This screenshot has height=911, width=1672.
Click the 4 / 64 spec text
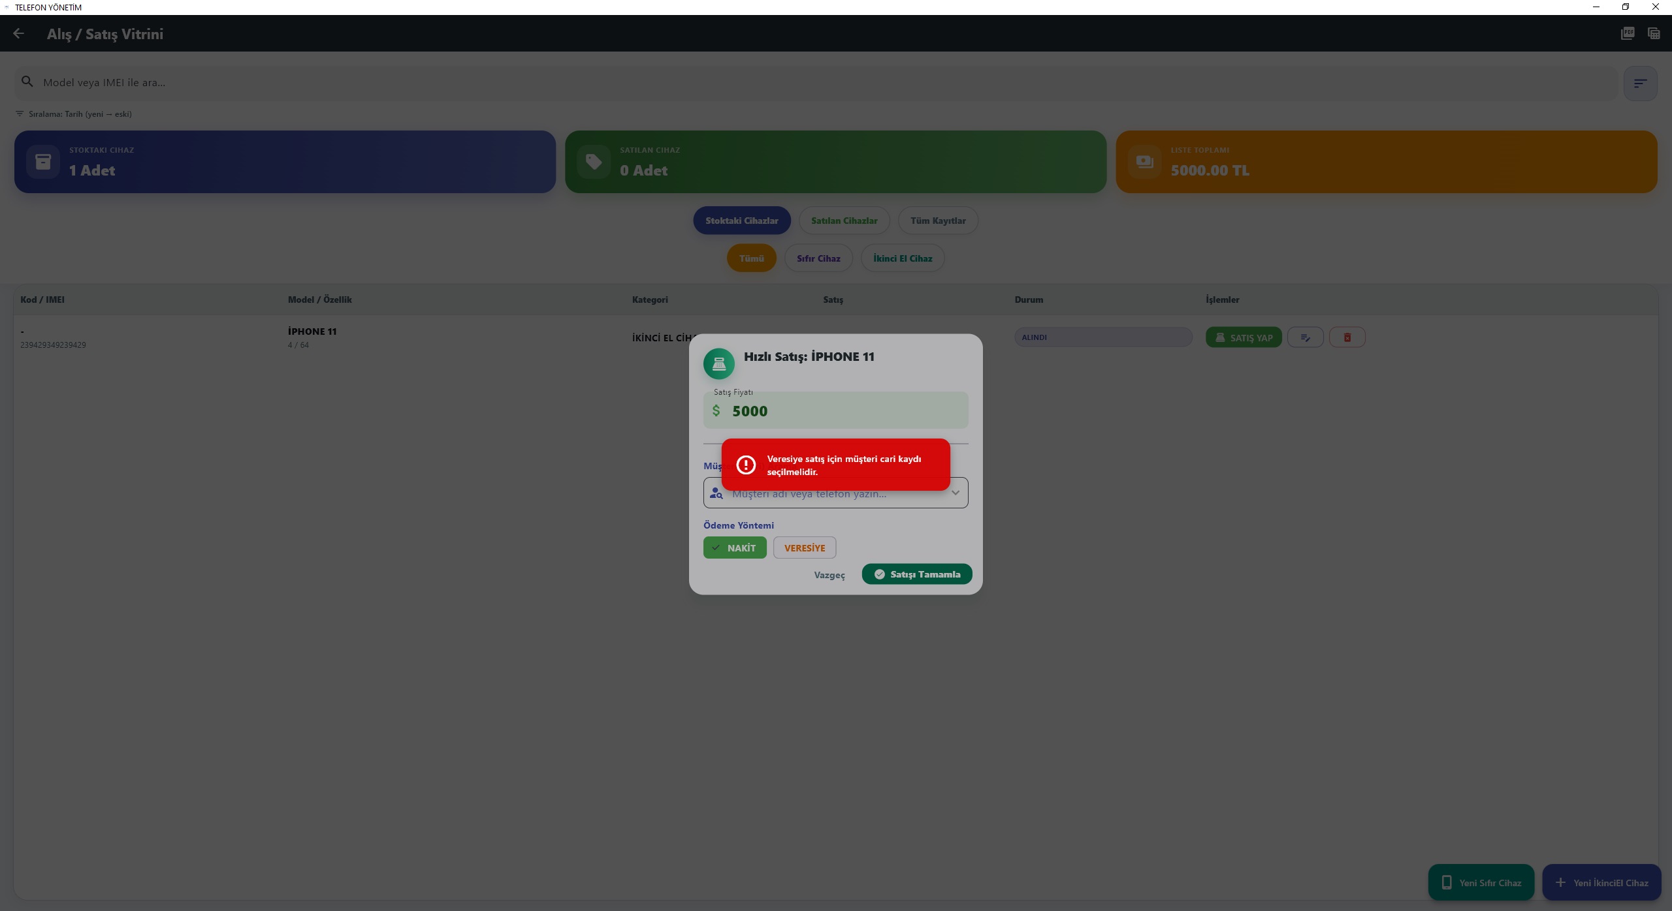pyautogui.click(x=298, y=345)
